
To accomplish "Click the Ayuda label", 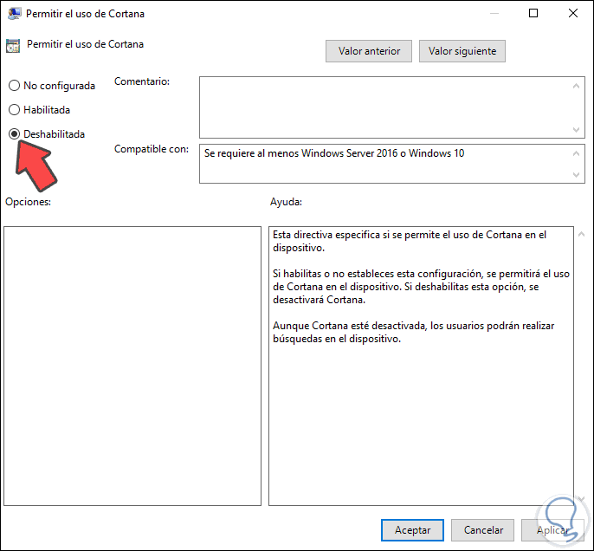I will pyautogui.click(x=286, y=202).
